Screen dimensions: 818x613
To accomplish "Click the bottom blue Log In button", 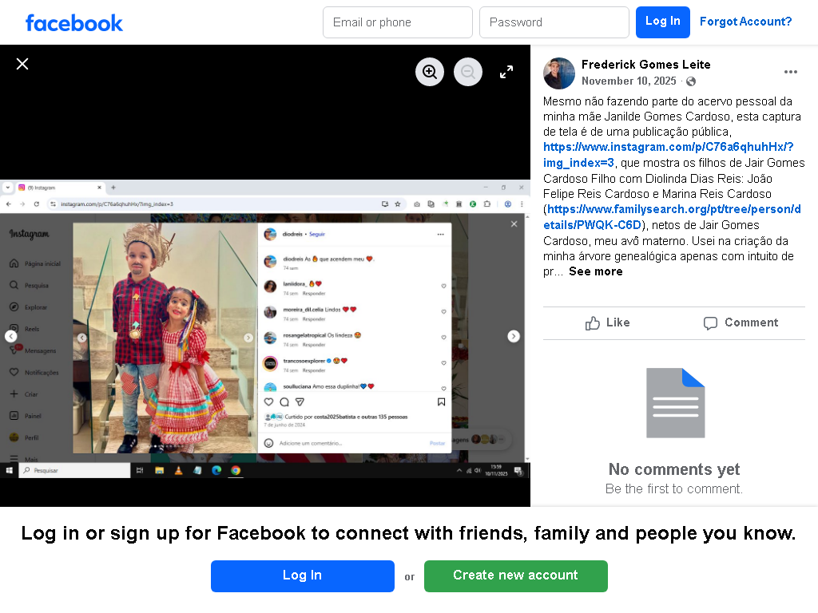I will [303, 576].
